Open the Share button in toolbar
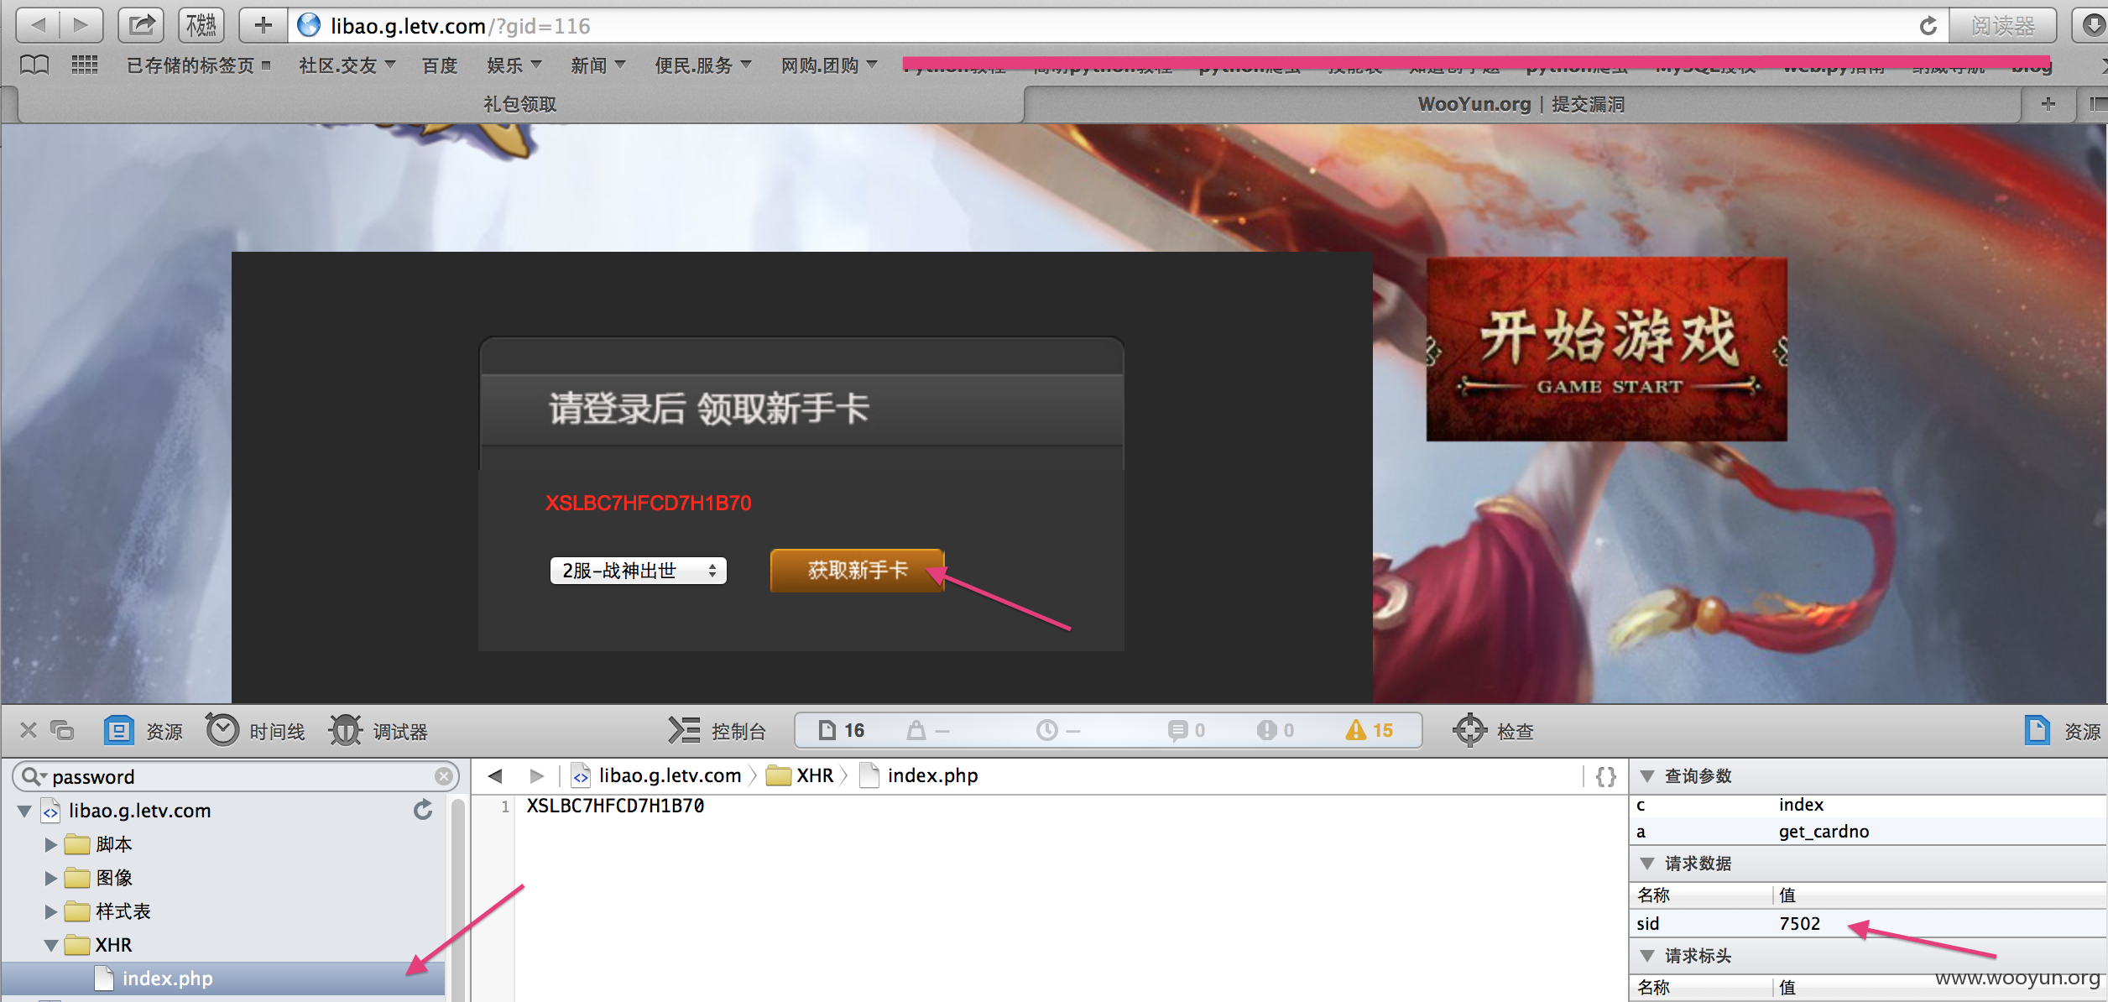 pos(140,25)
